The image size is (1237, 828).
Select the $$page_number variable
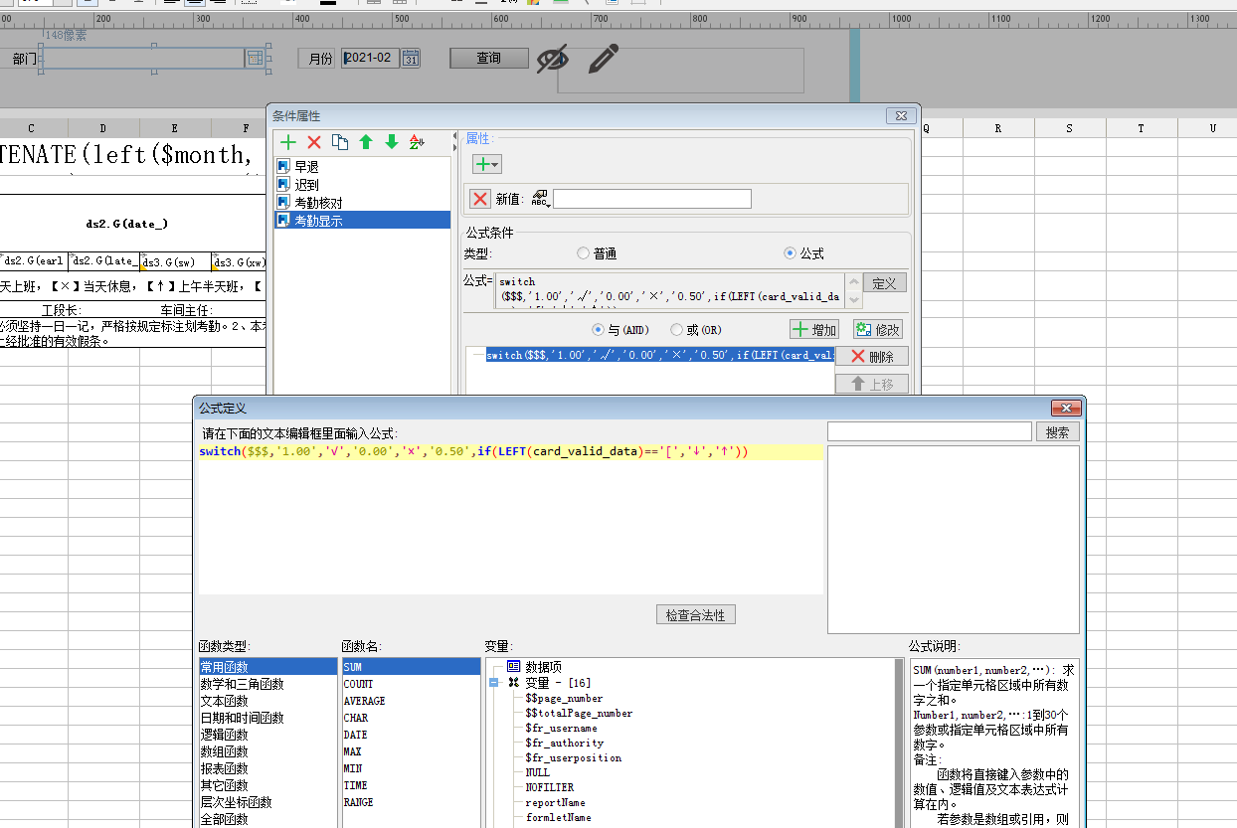[x=564, y=698]
